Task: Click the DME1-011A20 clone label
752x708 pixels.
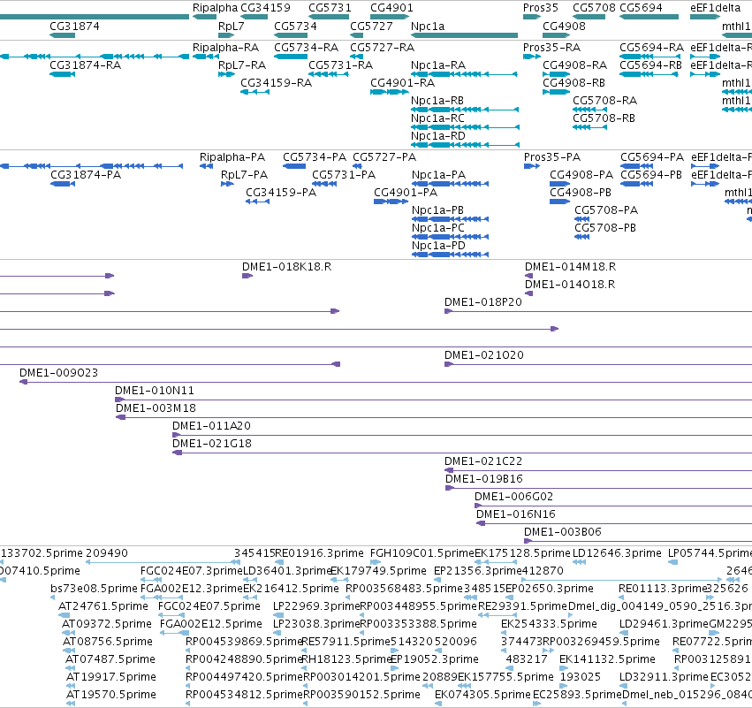Action: click(211, 426)
